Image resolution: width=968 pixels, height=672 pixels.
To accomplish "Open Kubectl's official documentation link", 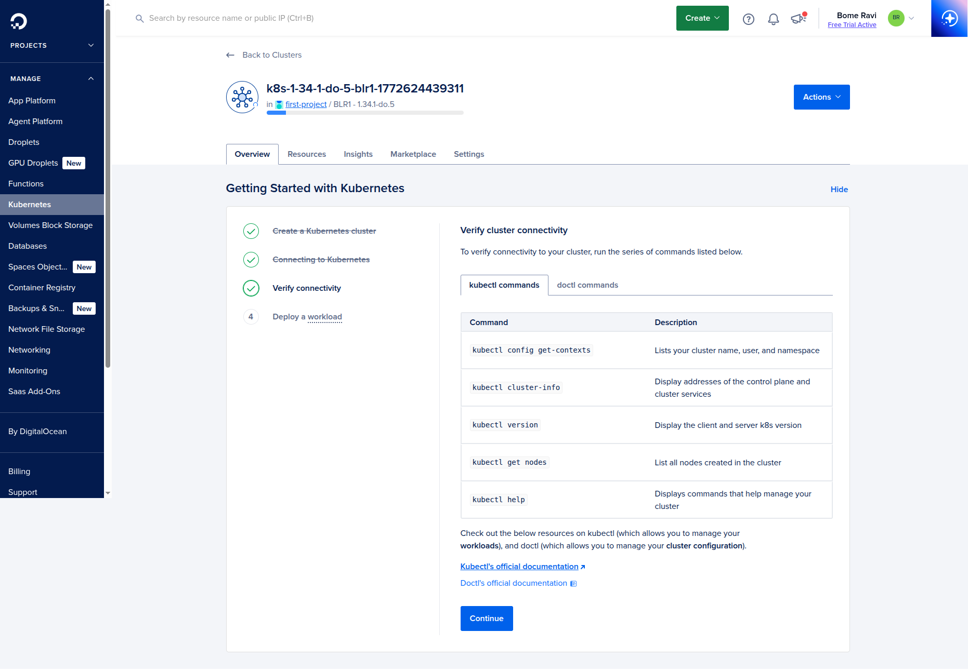I will click(x=519, y=566).
